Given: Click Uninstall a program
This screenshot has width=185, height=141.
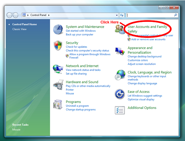Looking at the screenshot, I should pyautogui.click(x=77, y=106).
